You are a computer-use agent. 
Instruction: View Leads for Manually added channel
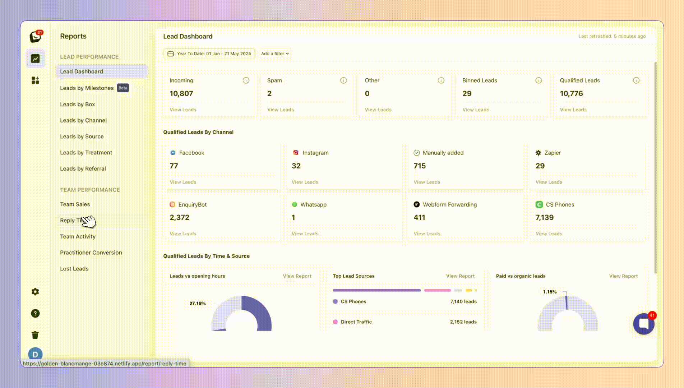pos(427,182)
